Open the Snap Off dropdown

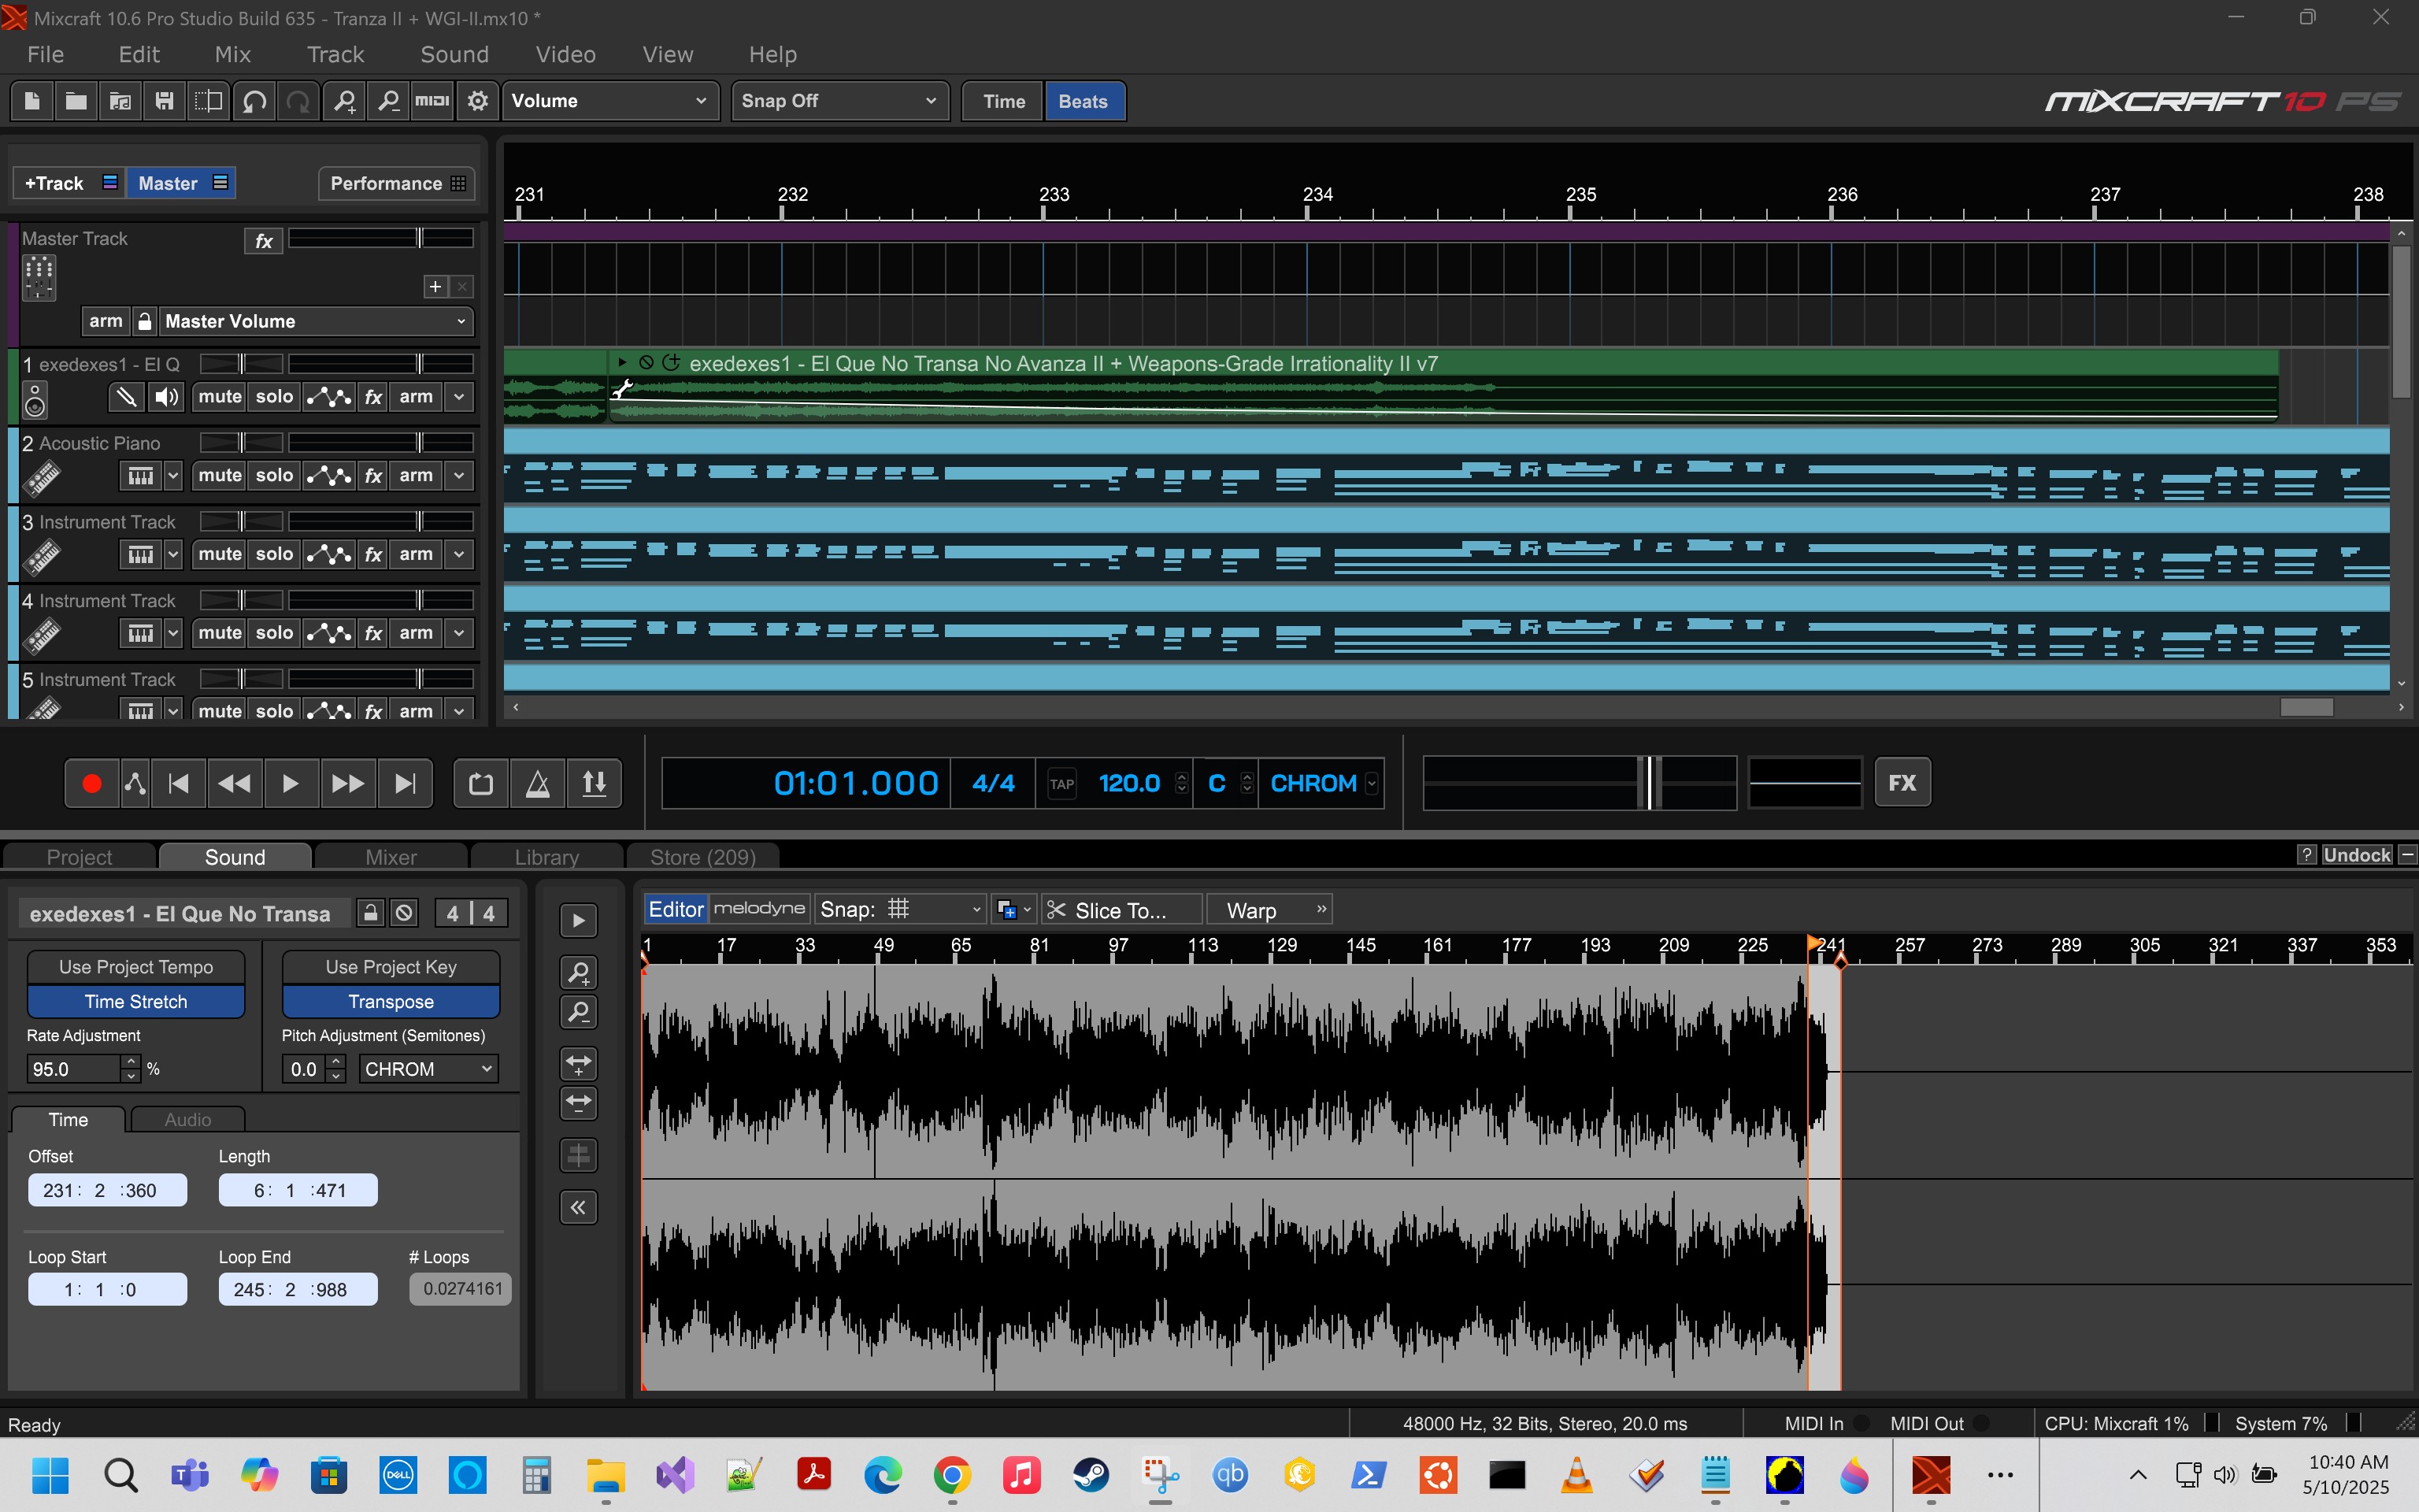click(x=839, y=101)
